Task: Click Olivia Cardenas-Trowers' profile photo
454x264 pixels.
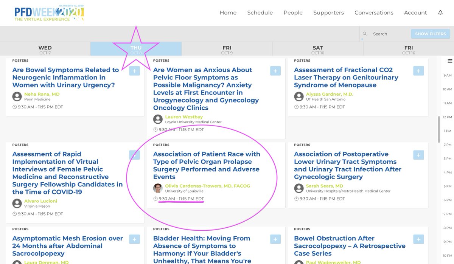Action: pos(158,188)
